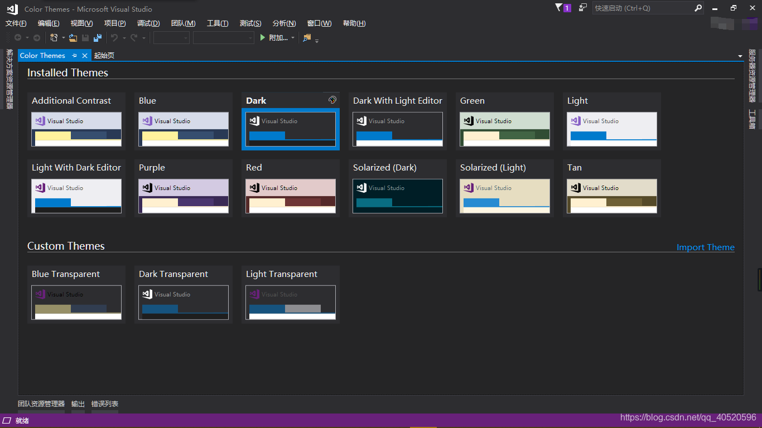Viewport: 762px width, 428px height.
Task: Select the Blue theme card
Action: pos(184,121)
